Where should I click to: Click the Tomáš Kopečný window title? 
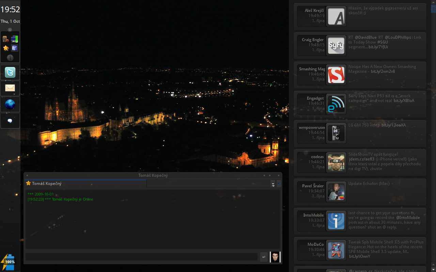[x=153, y=175]
